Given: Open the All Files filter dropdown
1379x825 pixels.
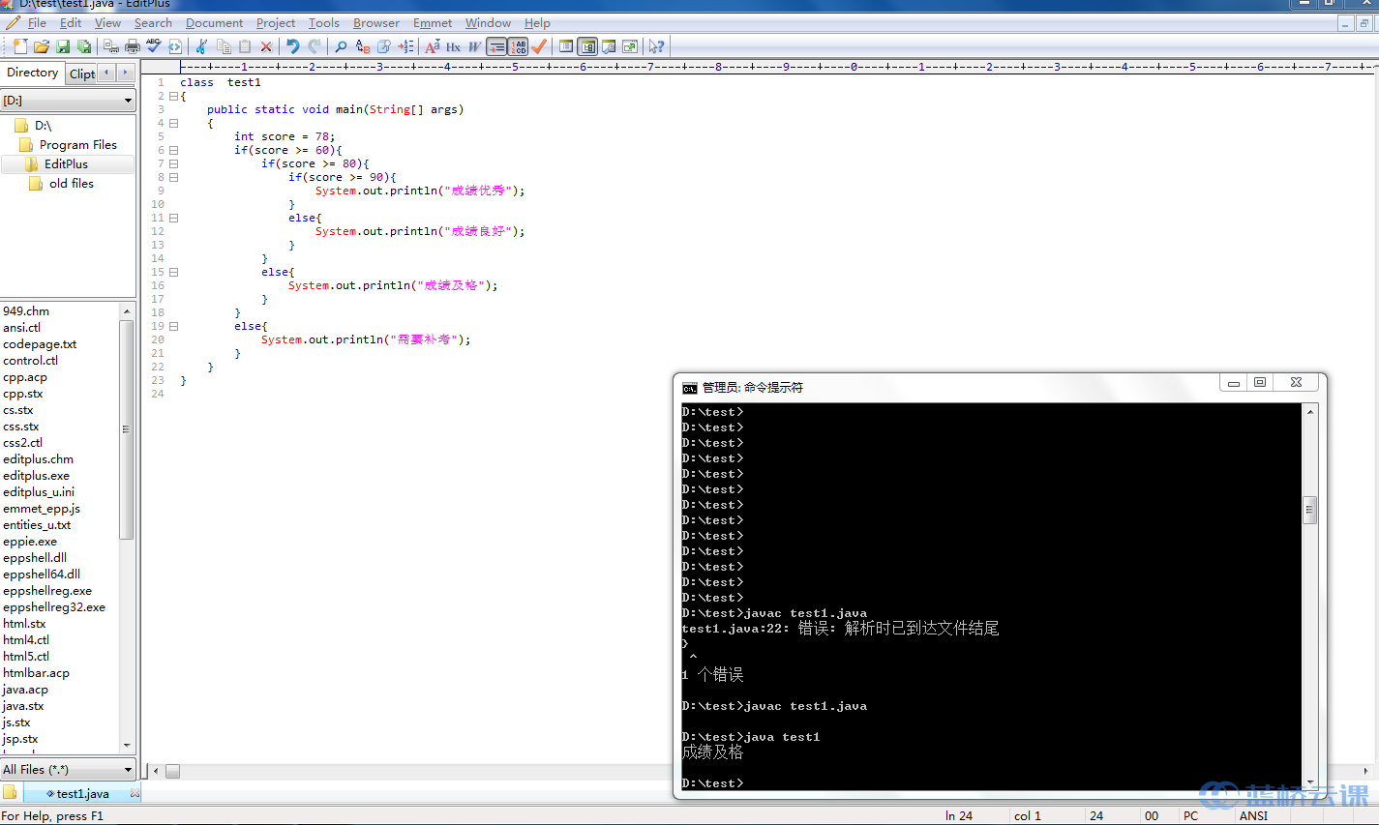Looking at the screenshot, I should [x=68, y=770].
